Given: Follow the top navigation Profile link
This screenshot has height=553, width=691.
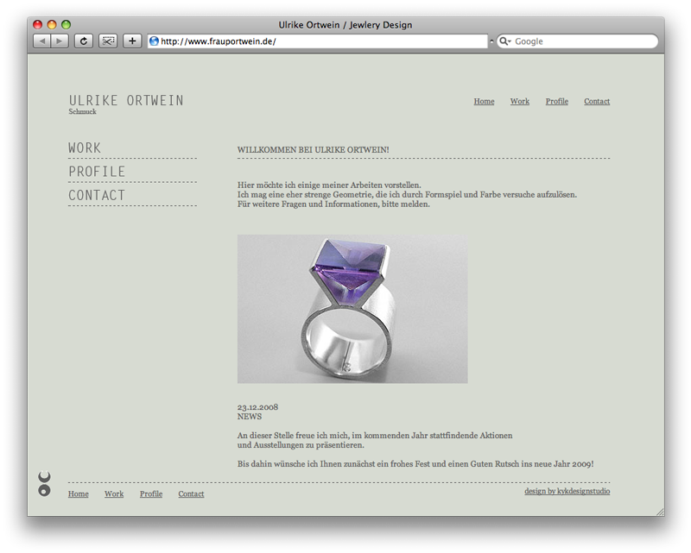Looking at the screenshot, I should (556, 101).
